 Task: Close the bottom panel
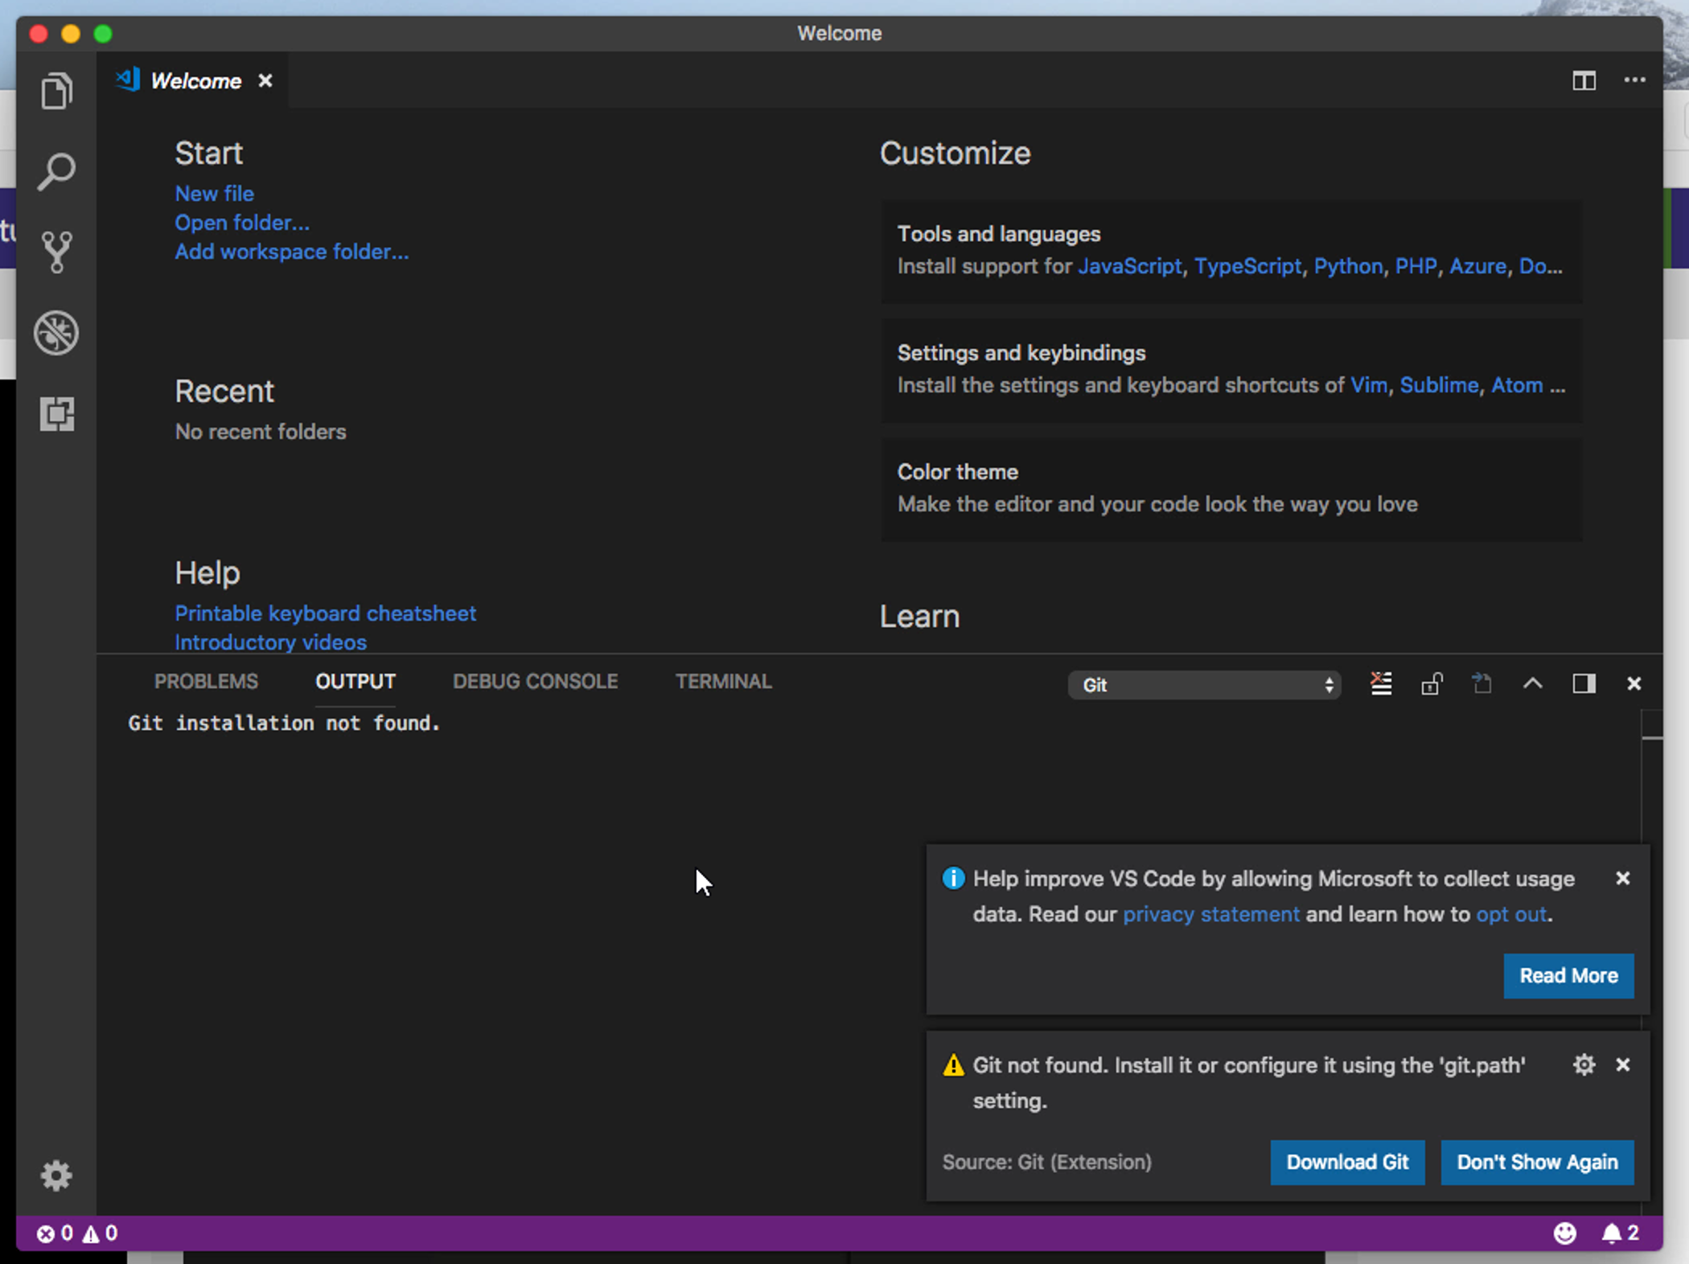tap(1634, 683)
